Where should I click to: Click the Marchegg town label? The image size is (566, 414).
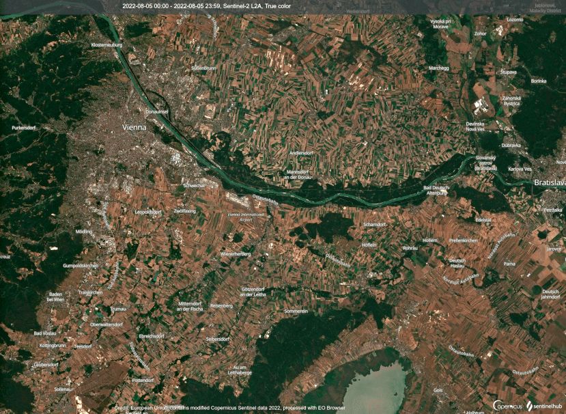(x=439, y=68)
